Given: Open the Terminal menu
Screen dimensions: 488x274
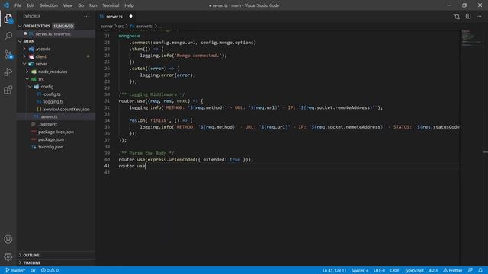Looking at the screenshot, I should [111, 5].
